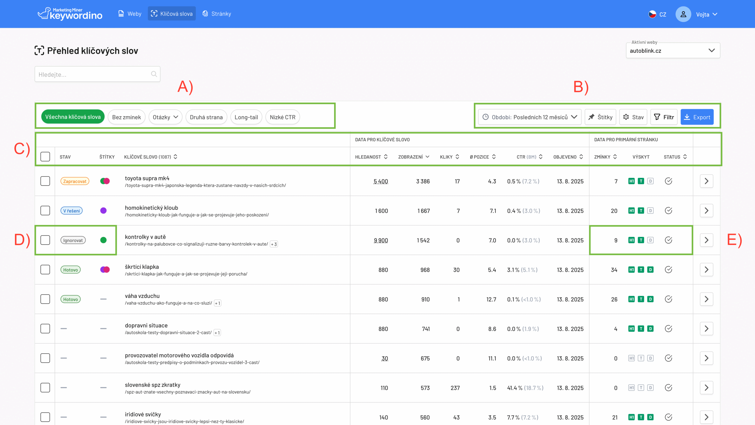Viewport: 755px width, 425px height.
Task: Select the Nízké CTR filter tab
Action: tap(282, 117)
